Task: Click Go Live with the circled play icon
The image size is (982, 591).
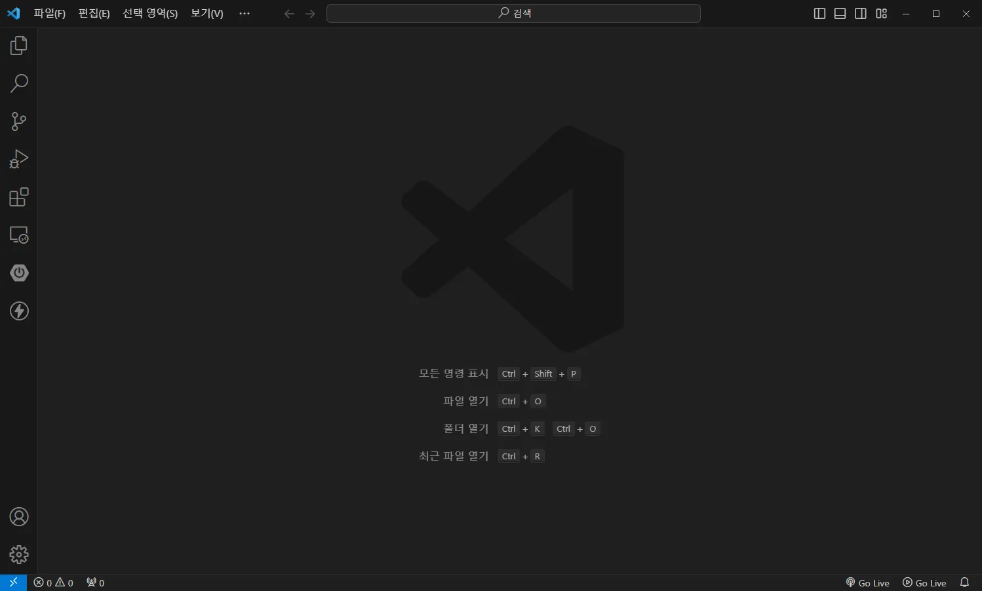Action: point(924,582)
